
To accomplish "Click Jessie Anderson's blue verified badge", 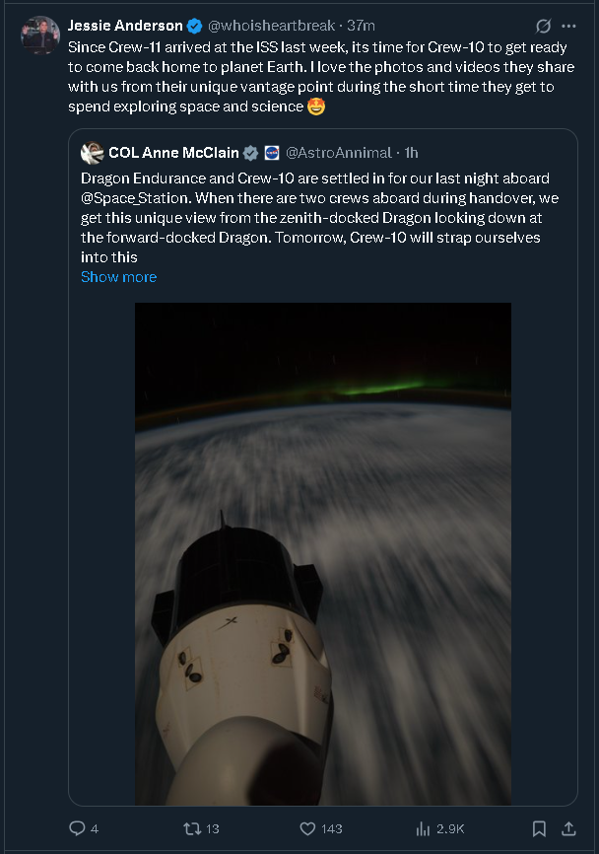I will 194,26.
